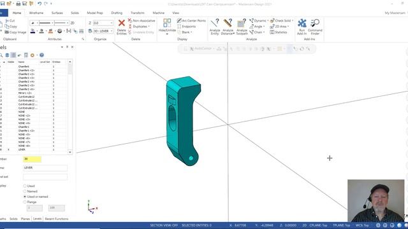This screenshot has height=229, width=408.
Task: Click the Copy clipboard command
Action: pyautogui.click(x=11, y=27)
